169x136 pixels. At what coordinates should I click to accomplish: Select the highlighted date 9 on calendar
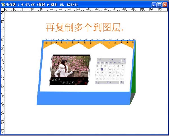click(x=102, y=69)
